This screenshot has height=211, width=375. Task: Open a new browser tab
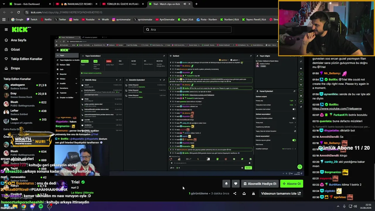click(x=196, y=4)
